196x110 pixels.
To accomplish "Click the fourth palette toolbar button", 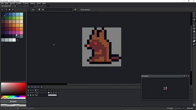I will coord(13,9).
